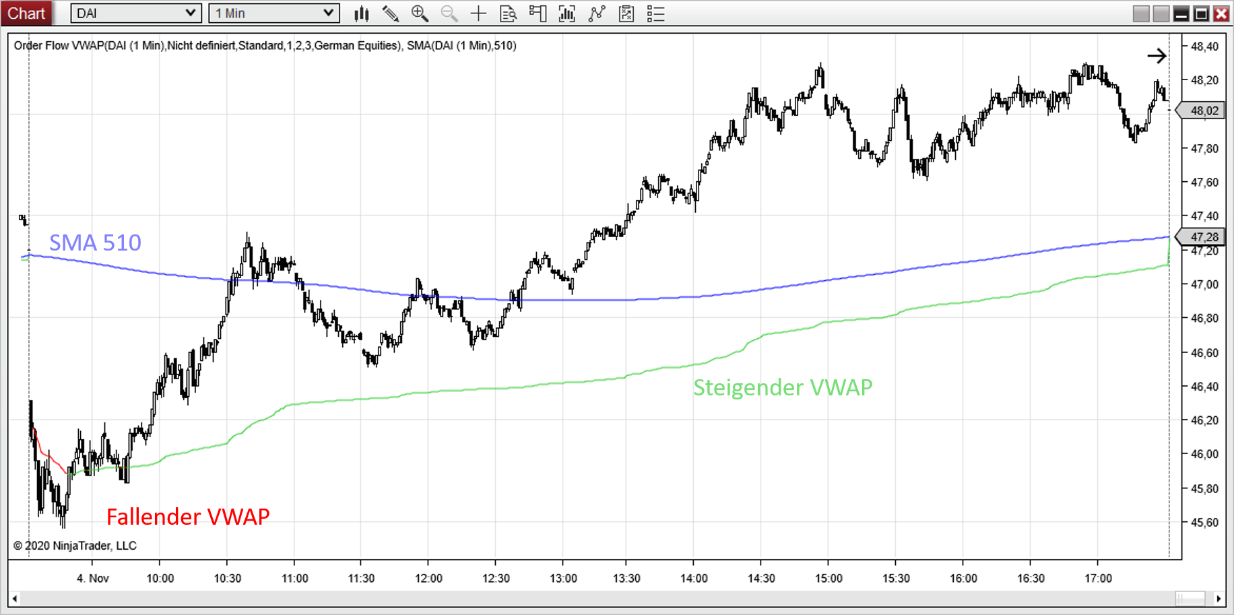Click the scrollbar right arrow

[x=1219, y=598]
